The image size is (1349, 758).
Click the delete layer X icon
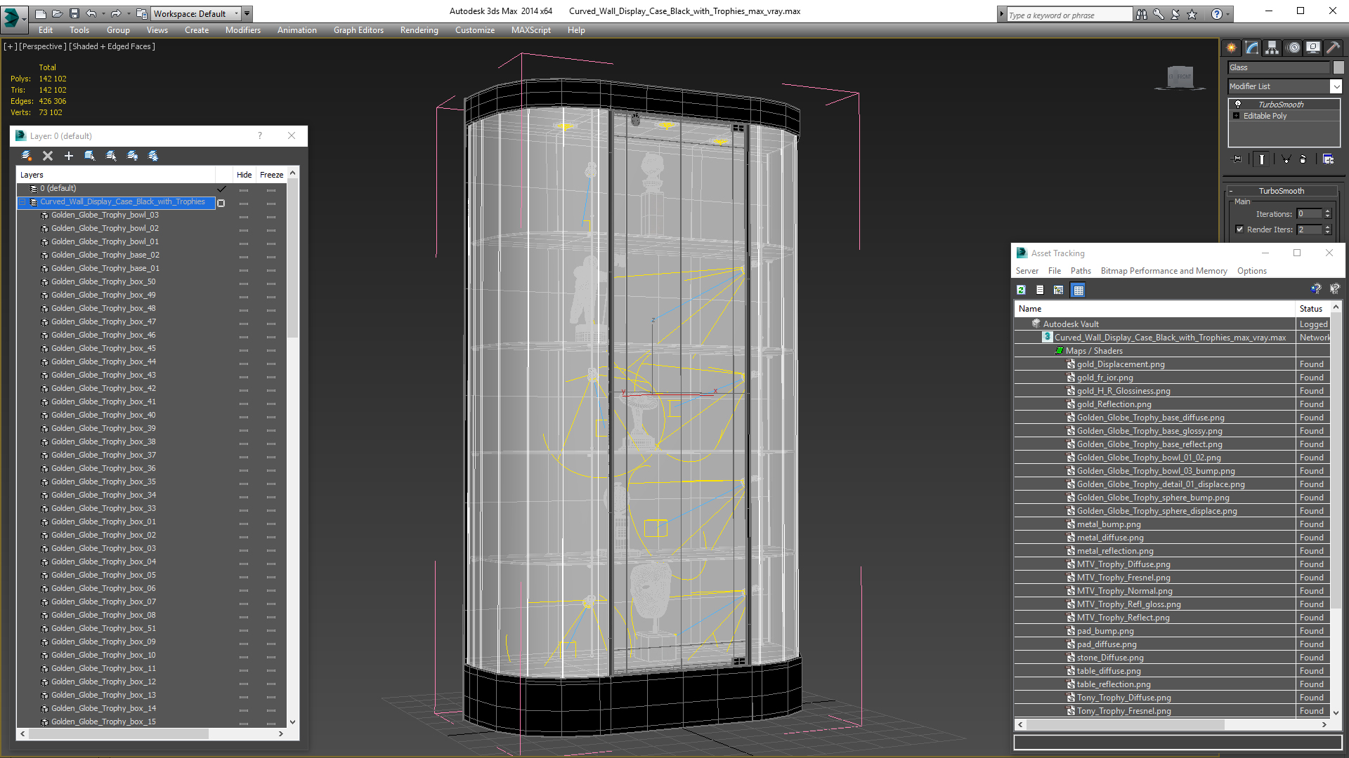(x=48, y=156)
